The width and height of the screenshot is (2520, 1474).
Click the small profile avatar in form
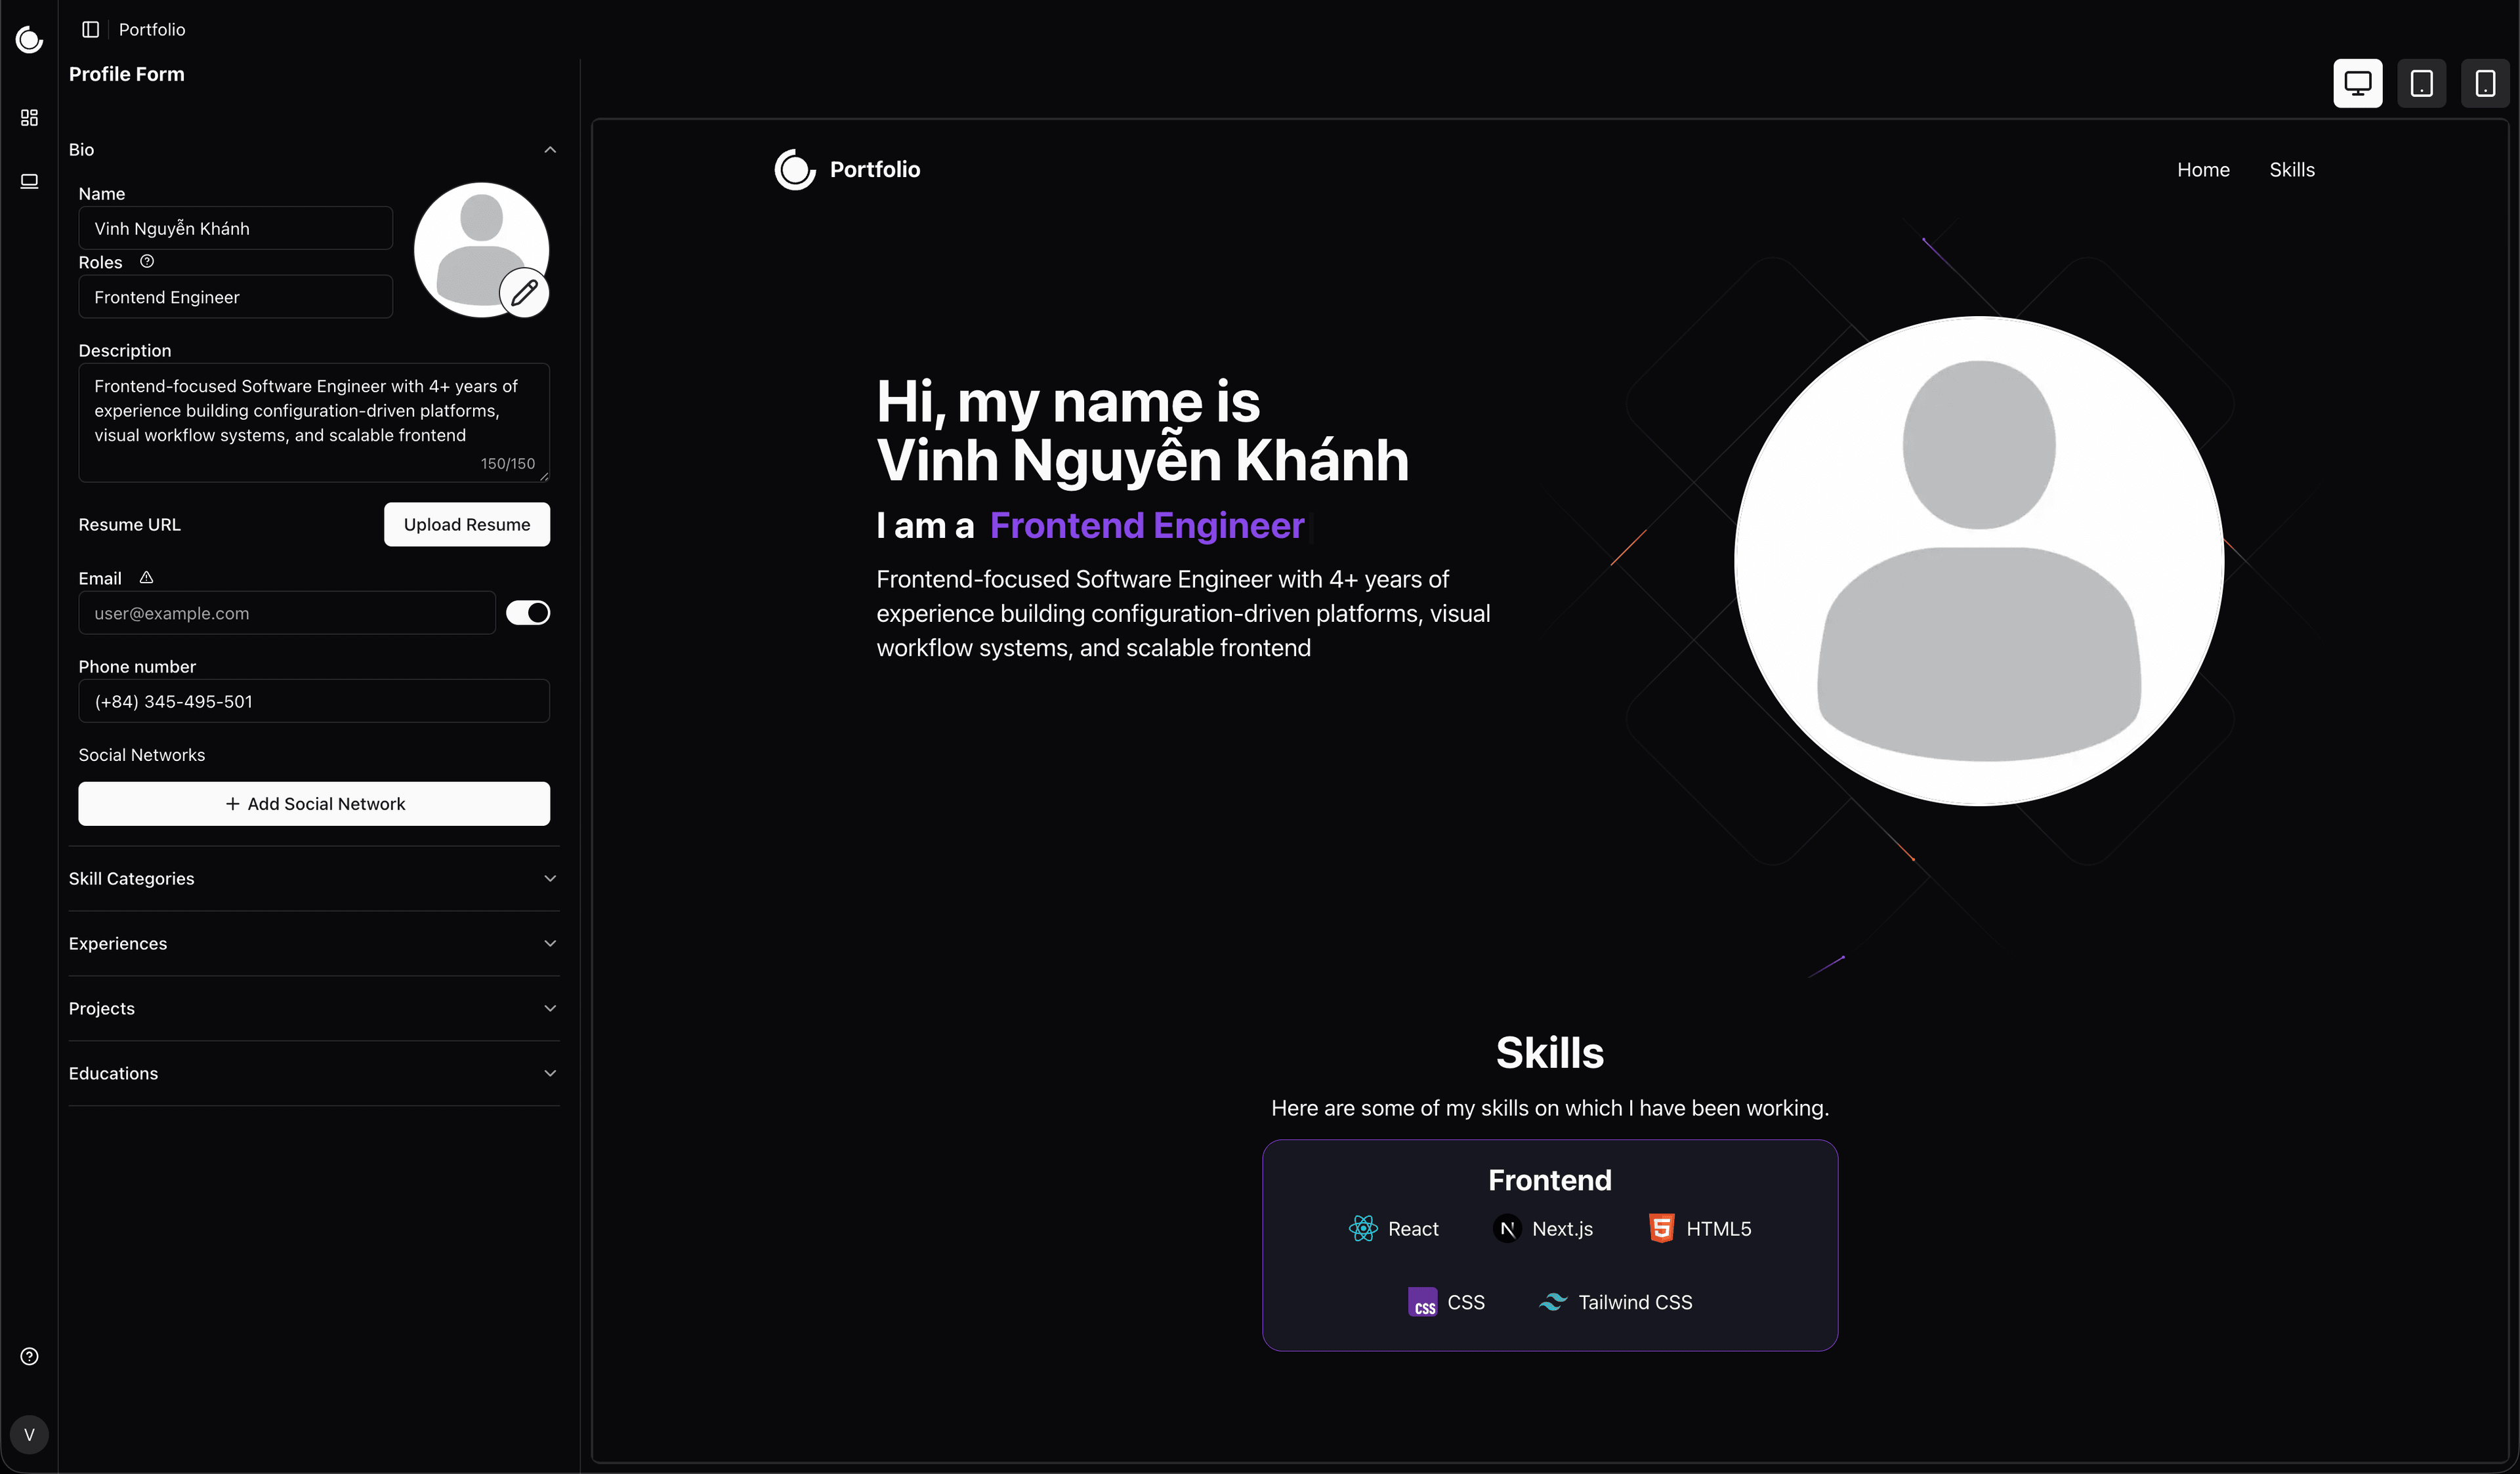click(481, 250)
